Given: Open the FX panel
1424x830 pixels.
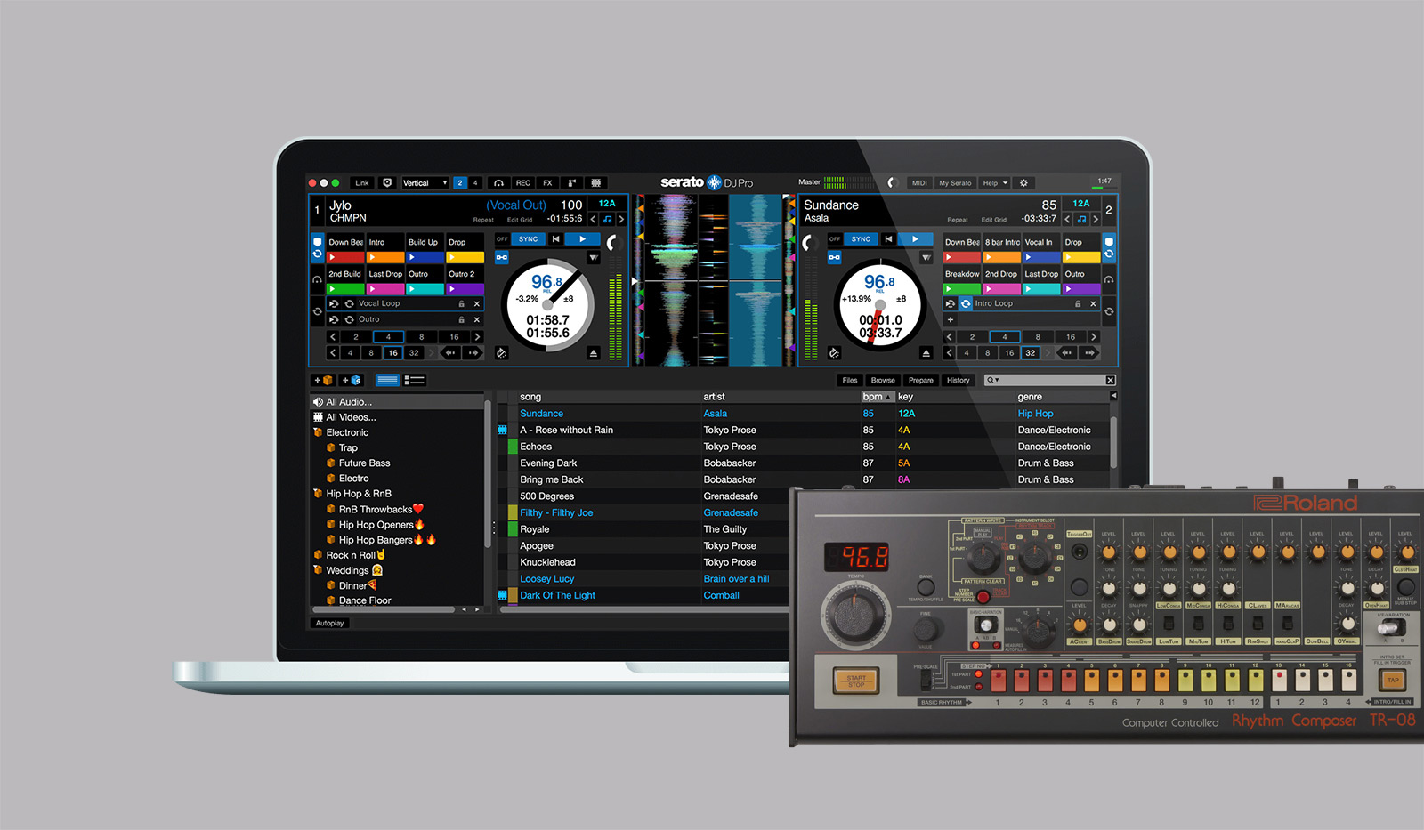Looking at the screenshot, I should [547, 183].
